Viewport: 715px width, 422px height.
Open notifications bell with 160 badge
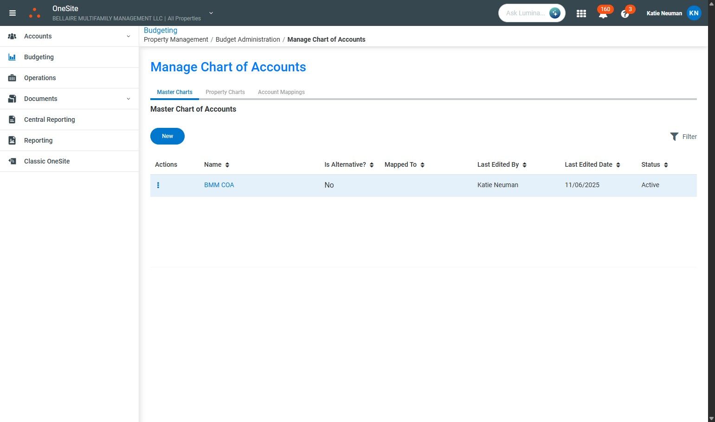[x=603, y=13]
